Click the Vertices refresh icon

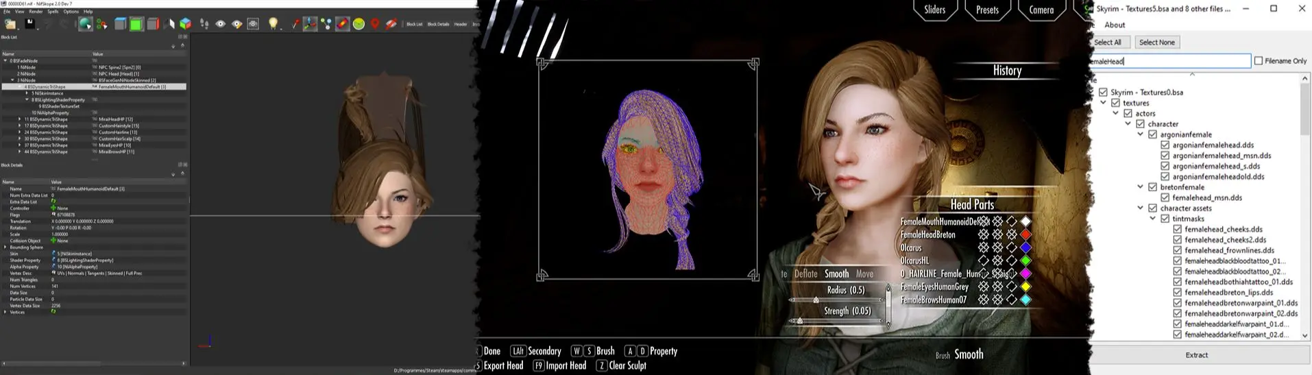(x=53, y=311)
